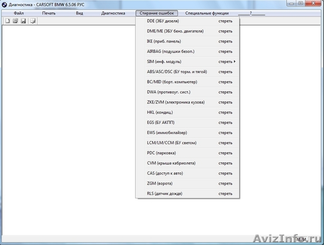Open the Специальные функции menu
Image resolution: width=324 pixels, height=245 pixels.
pyautogui.click(x=207, y=13)
